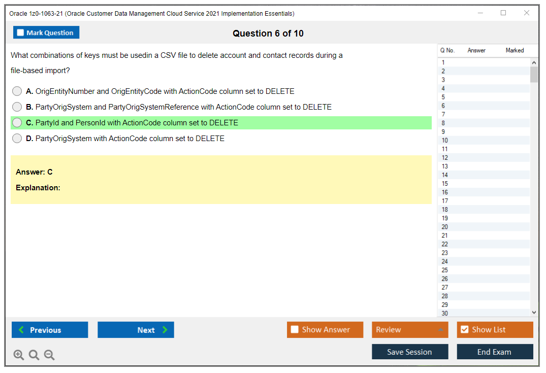Click the white square icon on Show Answer
The image size is (546, 373).
coord(295,329)
